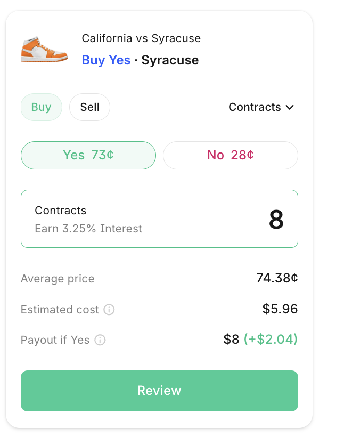Click the California vs Syracuse title
Screen dimensions: 344x436
(x=141, y=38)
